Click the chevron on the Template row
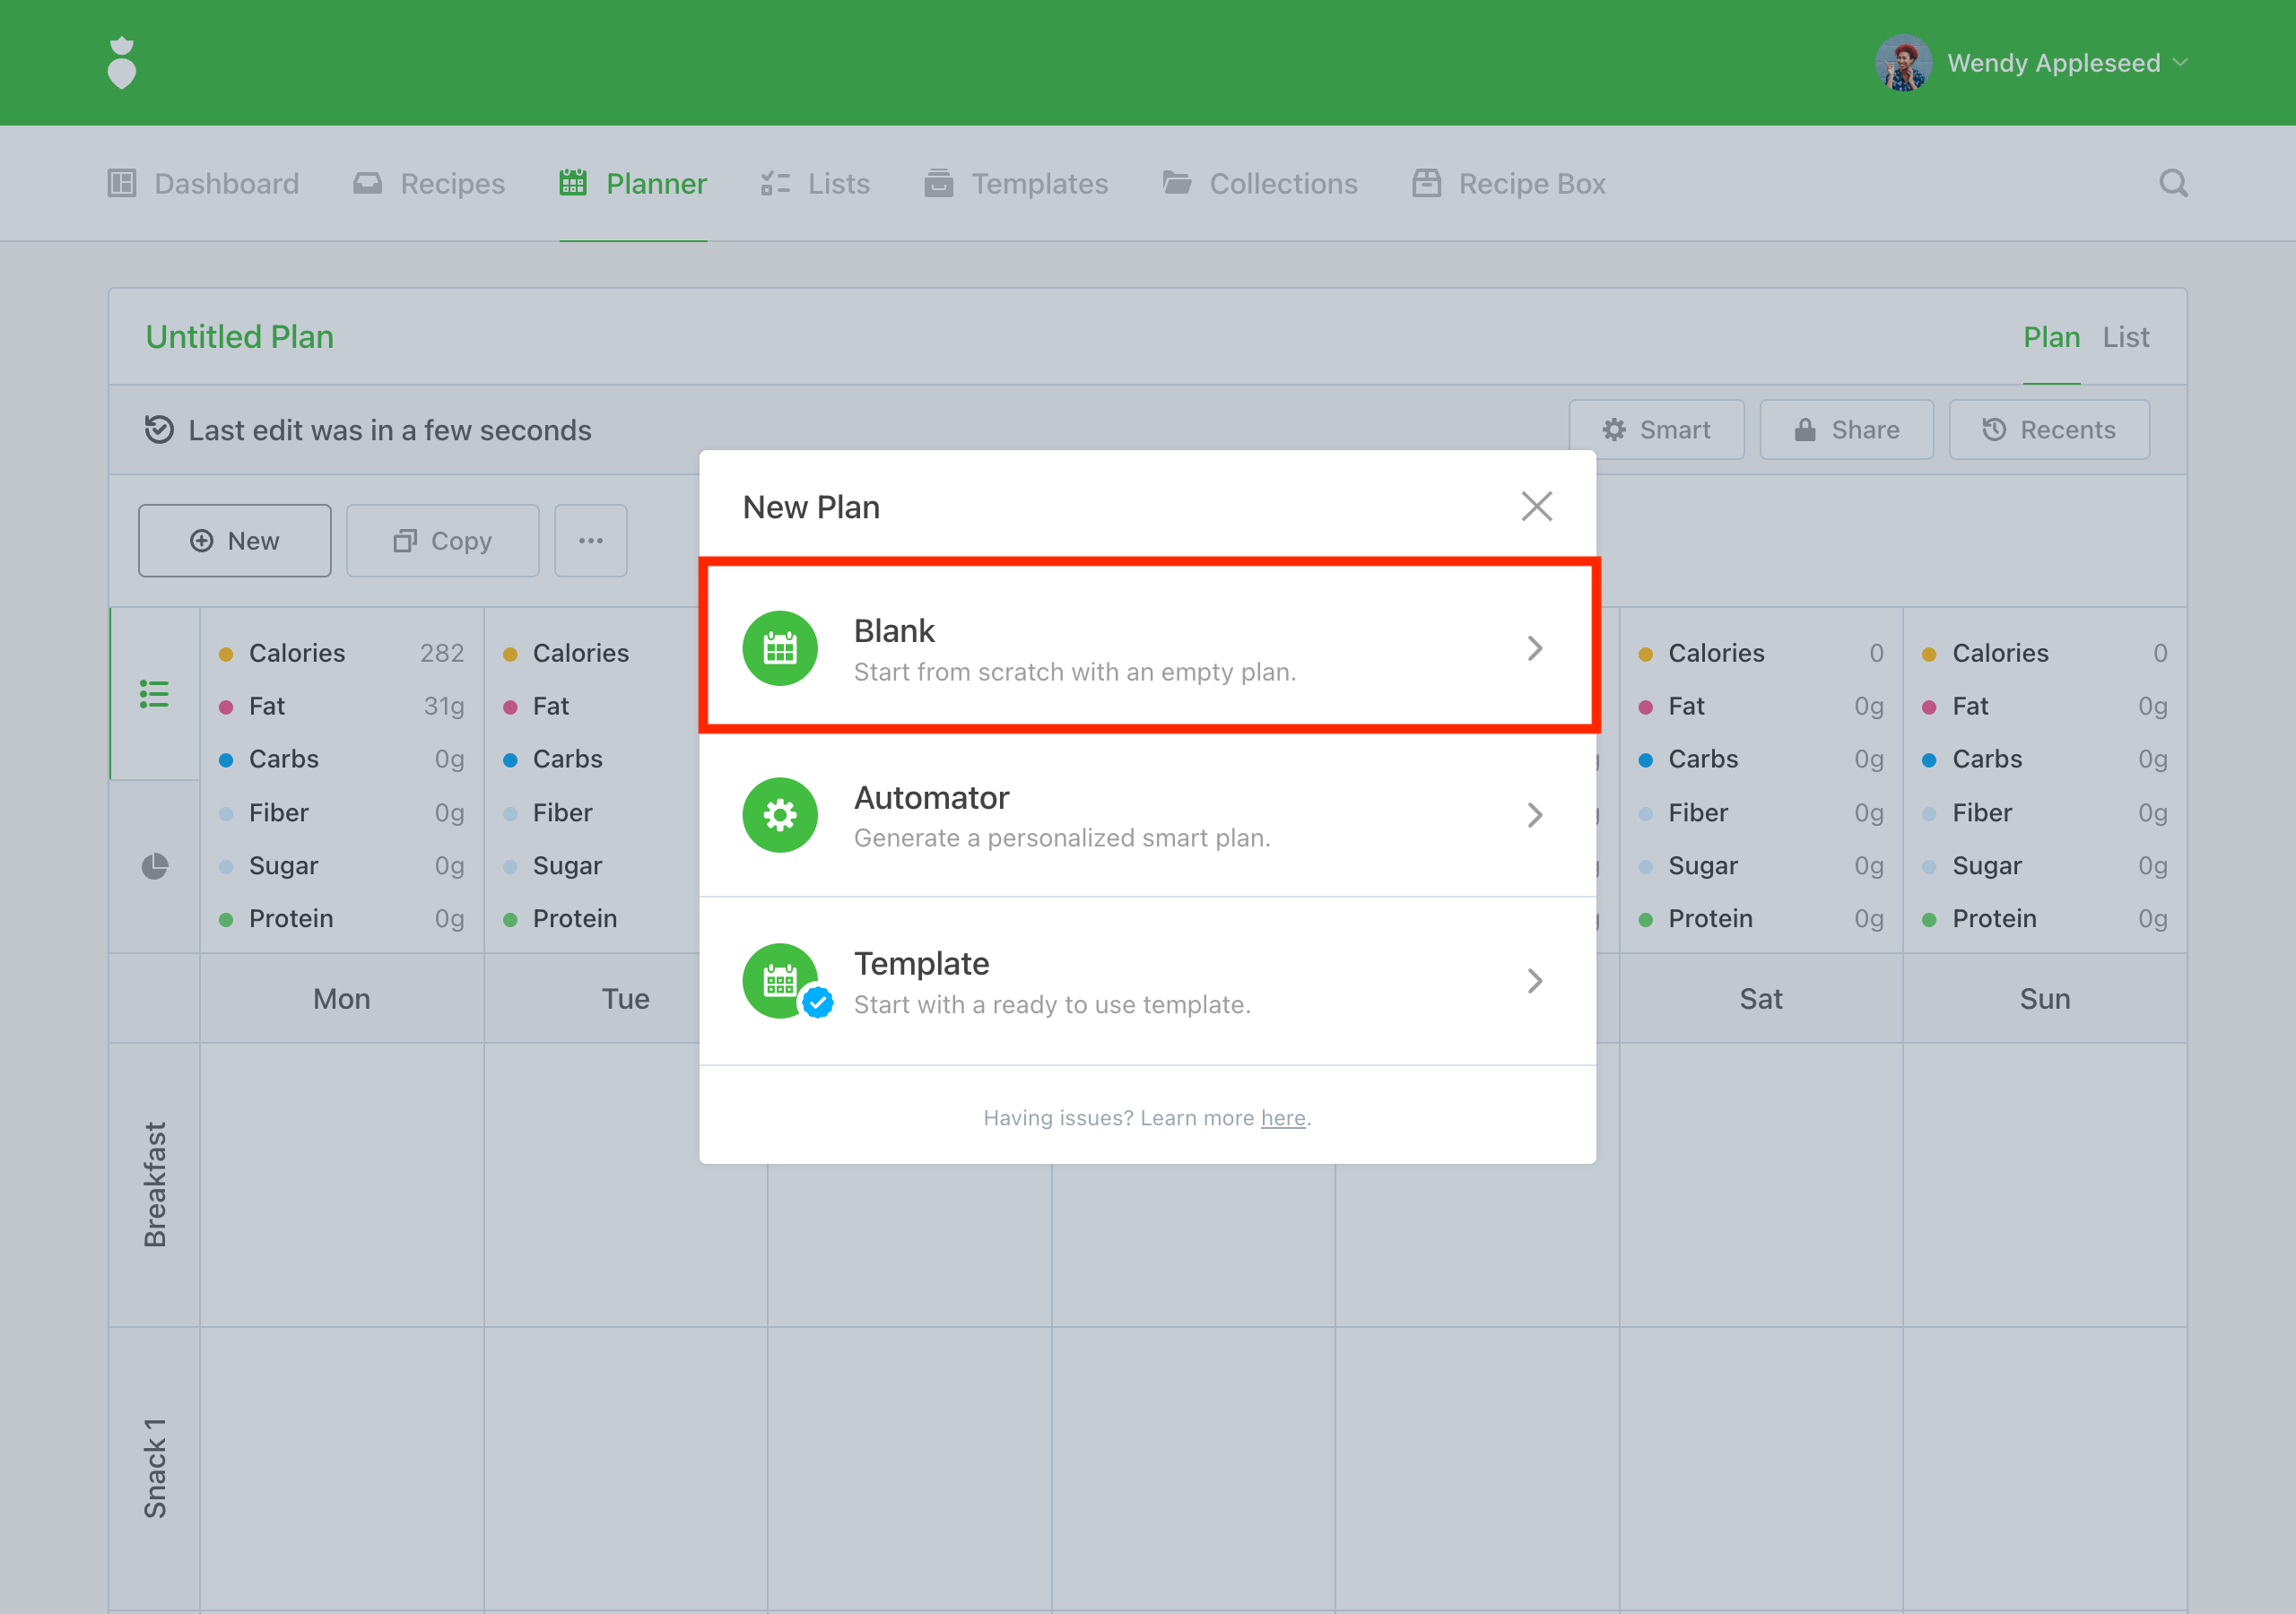The height and width of the screenshot is (1614, 2296). click(1535, 981)
